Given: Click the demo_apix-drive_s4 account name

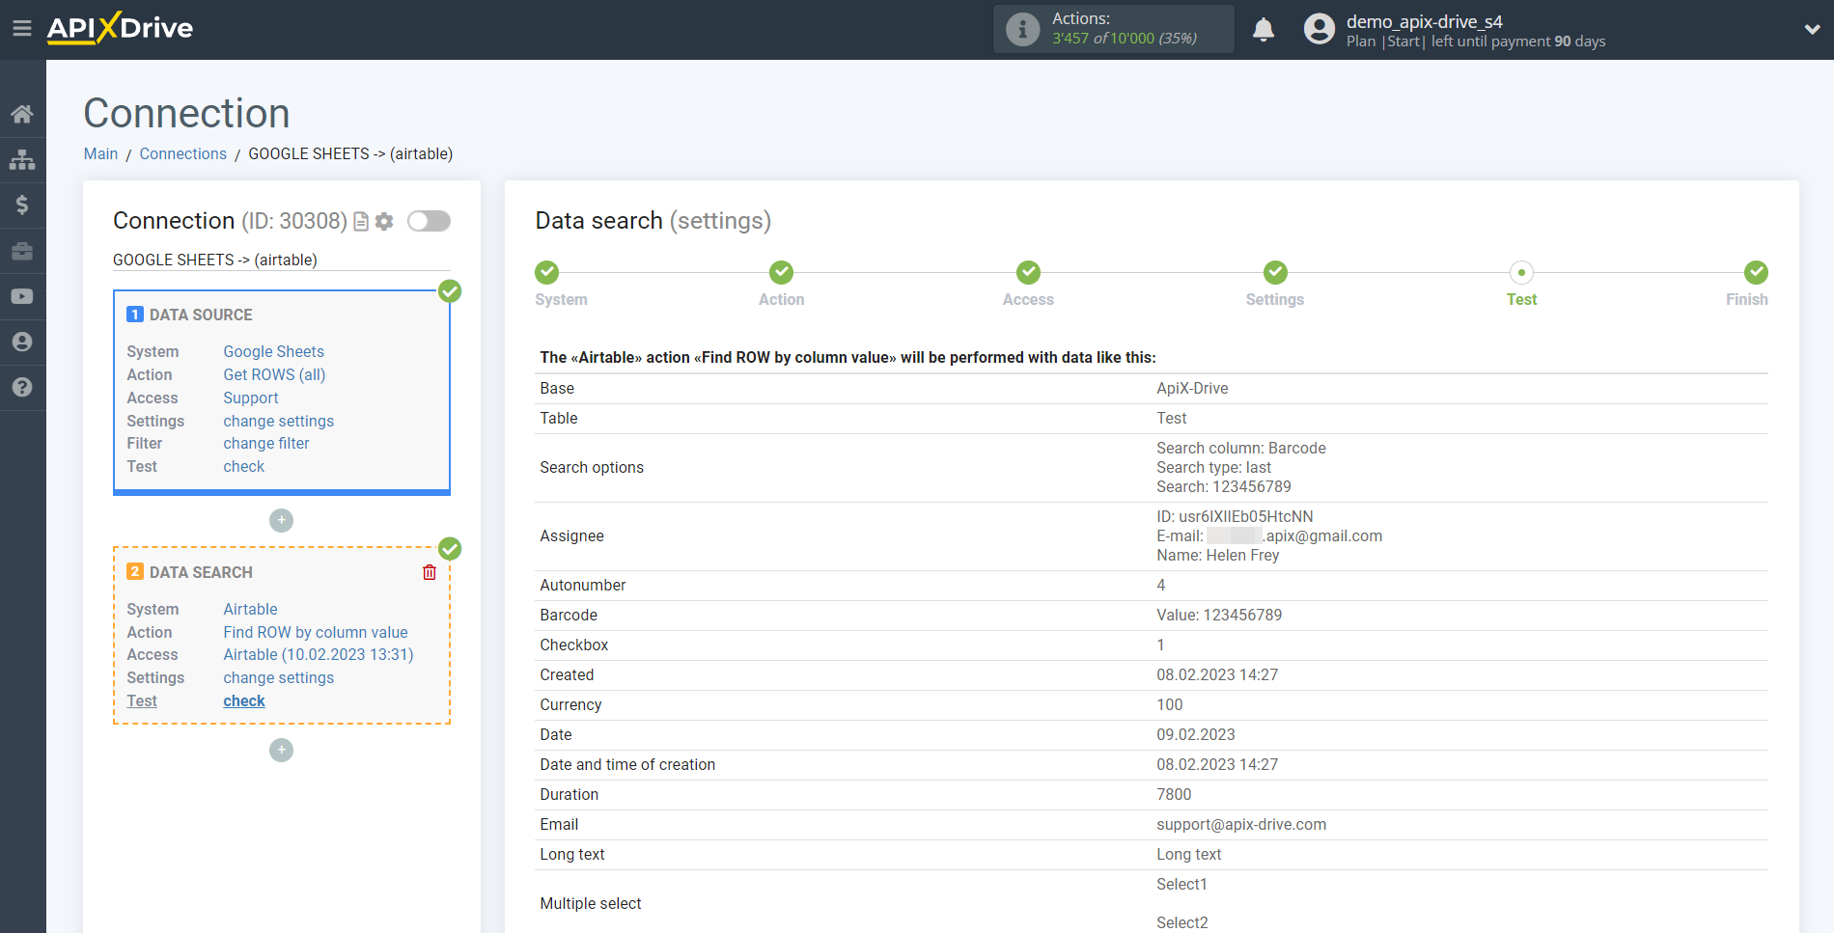Looking at the screenshot, I should (x=1424, y=21).
